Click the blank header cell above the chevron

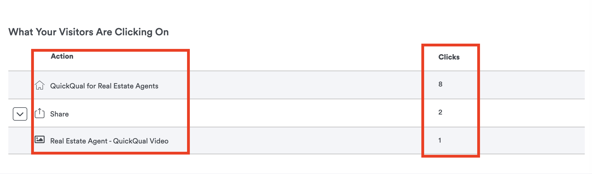[x=20, y=57]
